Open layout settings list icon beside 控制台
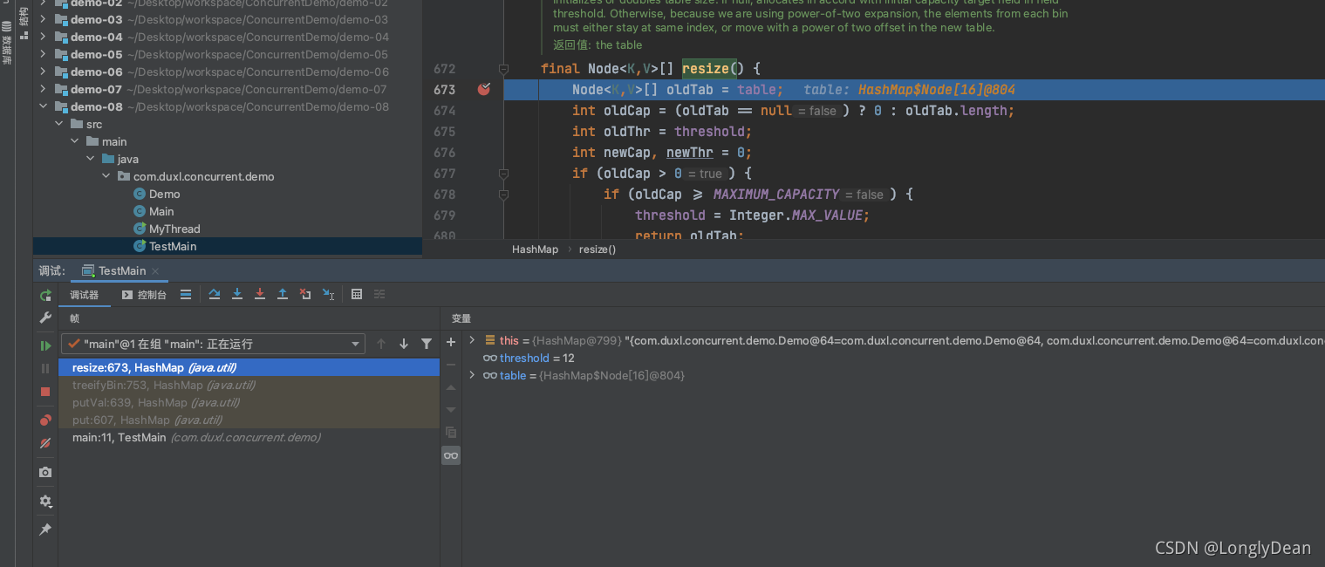The height and width of the screenshot is (567, 1325). coord(186,295)
